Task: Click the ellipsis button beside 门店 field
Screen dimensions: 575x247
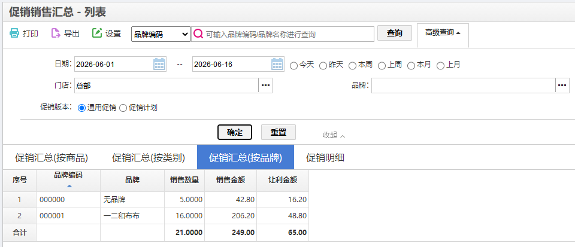Action: point(265,86)
